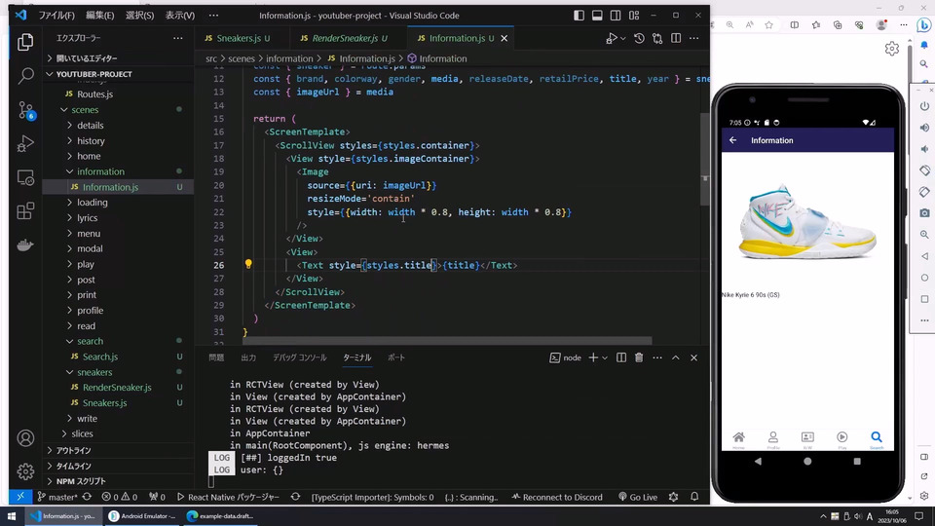The height and width of the screenshot is (526, 935).
Task: Tap the back arrow in Information screen
Action: (733, 140)
